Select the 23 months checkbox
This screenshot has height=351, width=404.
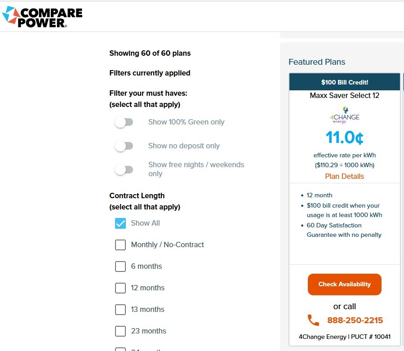pos(120,331)
